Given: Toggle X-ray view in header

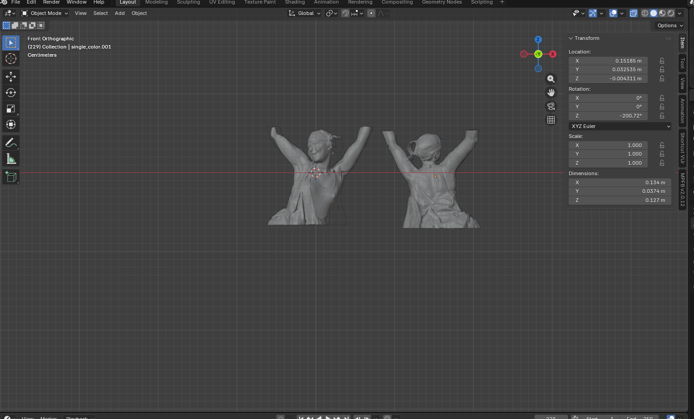Looking at the screenshot, I should click(x=634, y=13).
